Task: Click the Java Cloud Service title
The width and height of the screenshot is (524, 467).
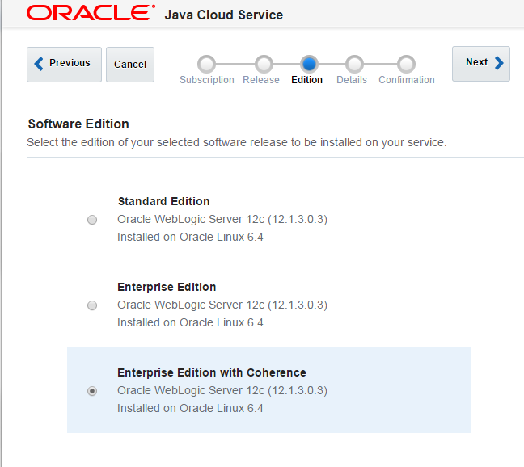Action: pyautogui.click(x=223, y=15)
